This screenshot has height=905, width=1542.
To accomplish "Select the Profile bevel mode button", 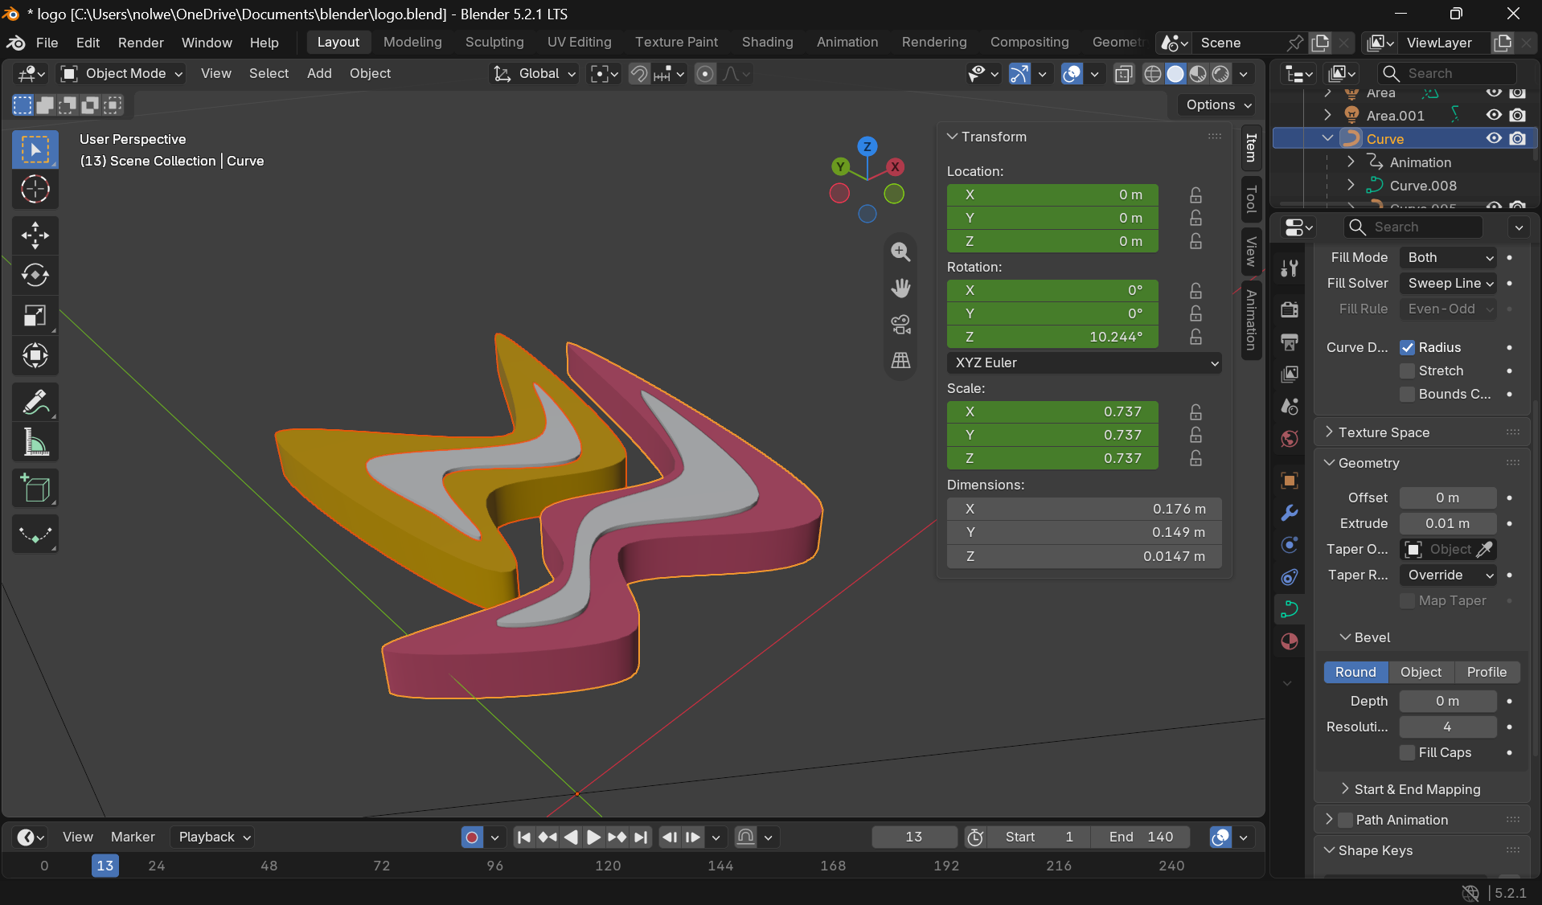I will point(1487,672).
